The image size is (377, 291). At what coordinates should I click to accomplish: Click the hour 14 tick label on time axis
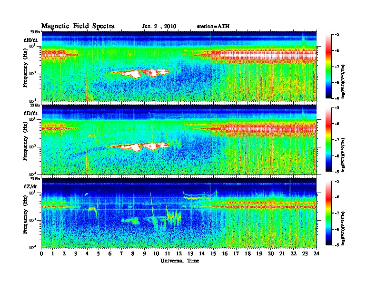pos(202,254)
